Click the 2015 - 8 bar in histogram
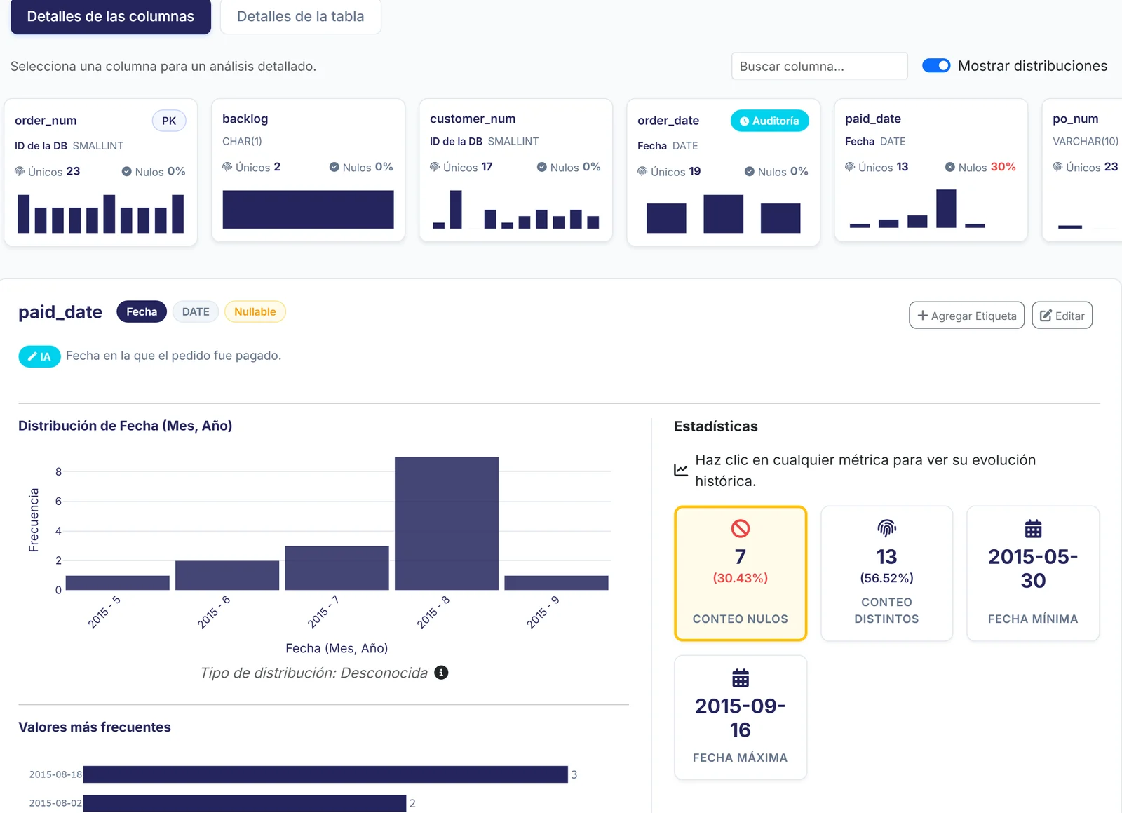Screen dimensions: 1122x813 [447, 523]
